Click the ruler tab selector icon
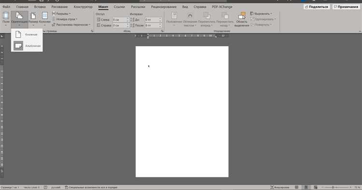This screenshot has width=362, height=190. tap(2, 37)
